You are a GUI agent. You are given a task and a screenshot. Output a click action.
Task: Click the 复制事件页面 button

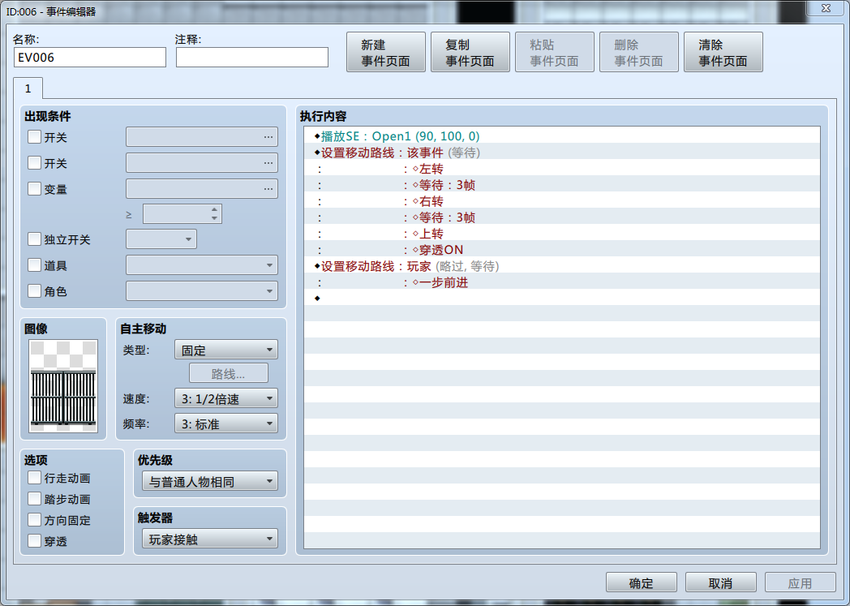[470, 53]
